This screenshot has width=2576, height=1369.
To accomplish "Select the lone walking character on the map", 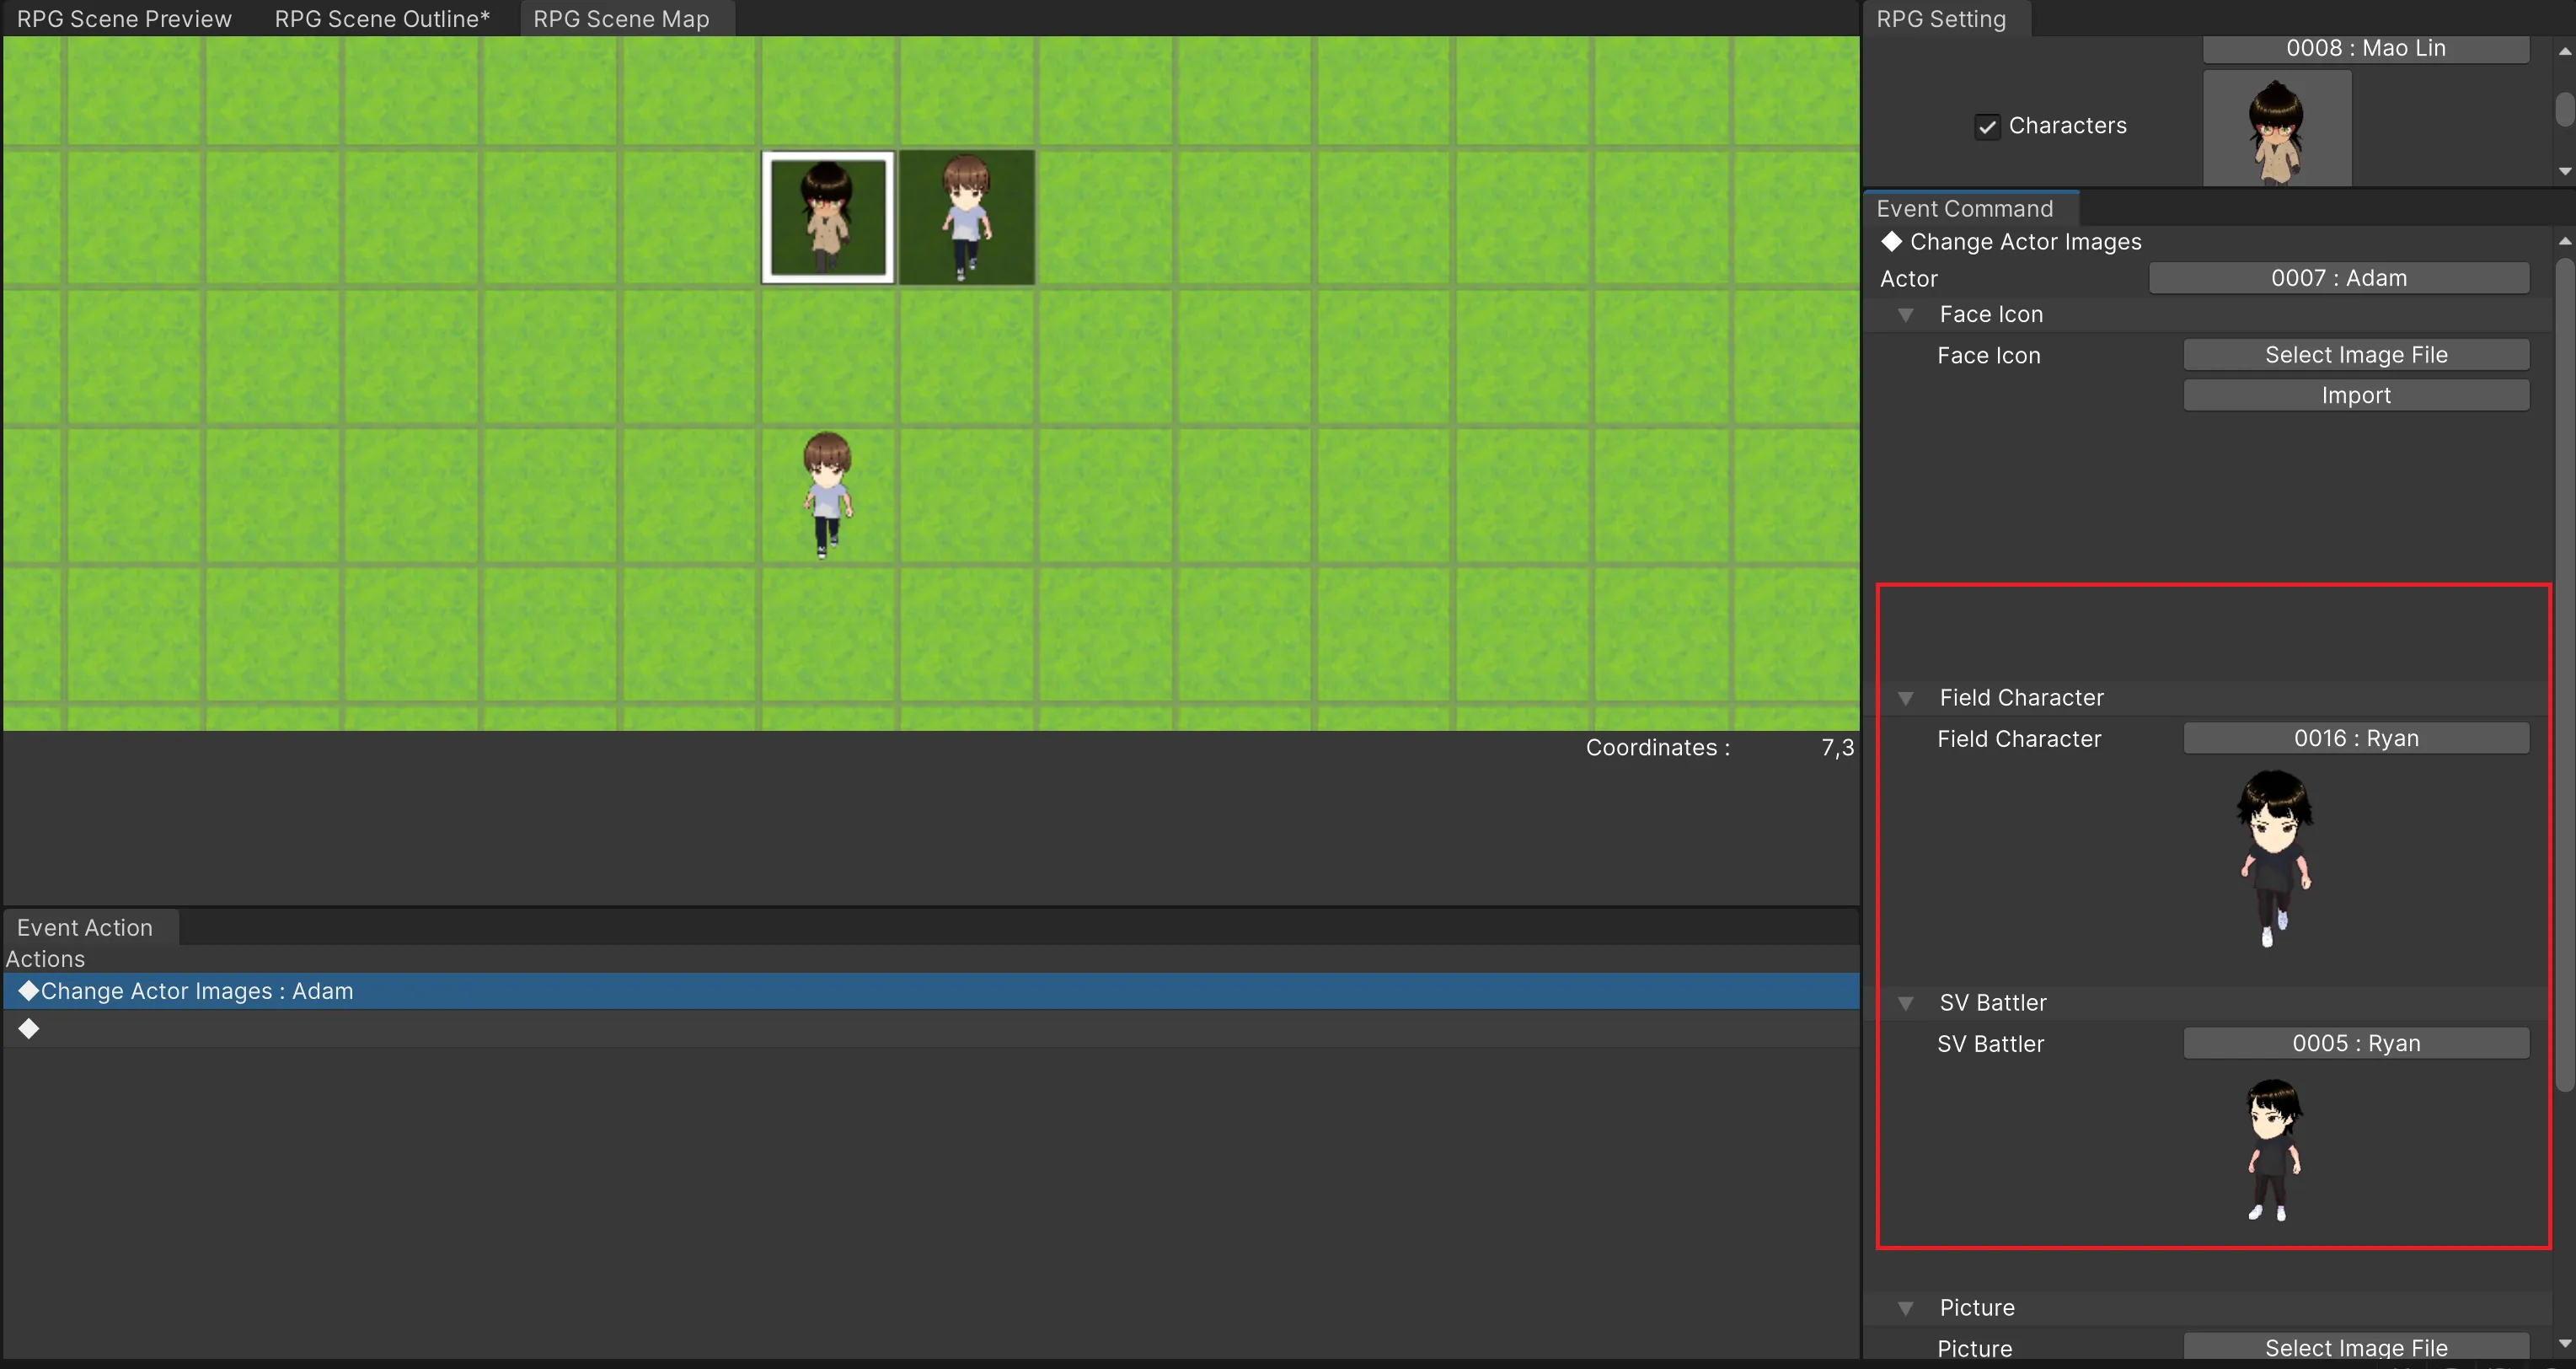I will click(827, 494).
